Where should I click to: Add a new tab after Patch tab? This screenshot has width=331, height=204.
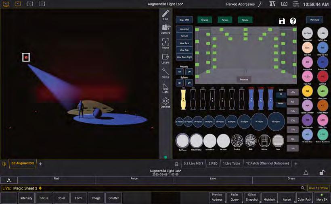click(x=296, y=164)
